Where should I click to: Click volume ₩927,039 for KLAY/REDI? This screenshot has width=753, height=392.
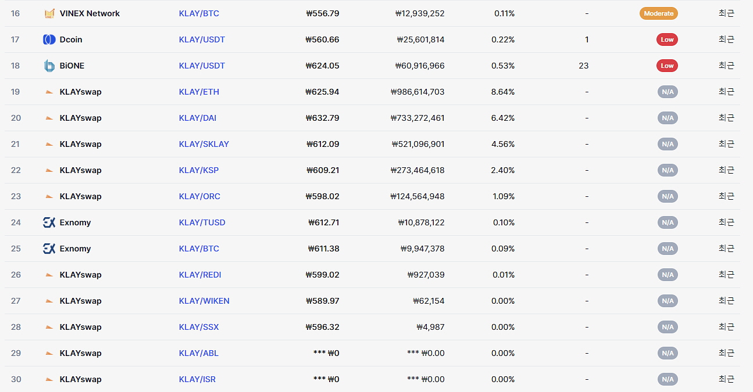point(426,275)
